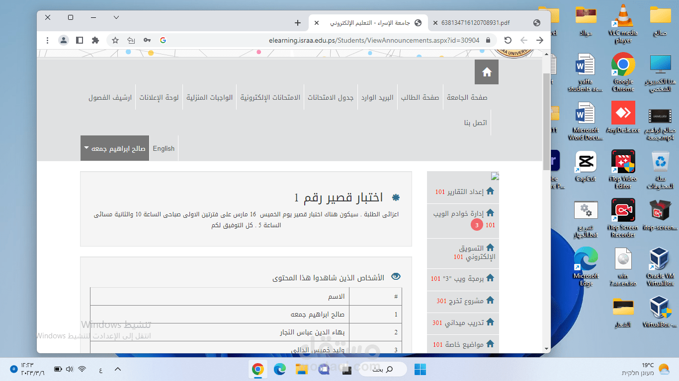Open الامتحانات الإلكترونية menu item
This screenshot has width=679, height=381.
[270, 97]
